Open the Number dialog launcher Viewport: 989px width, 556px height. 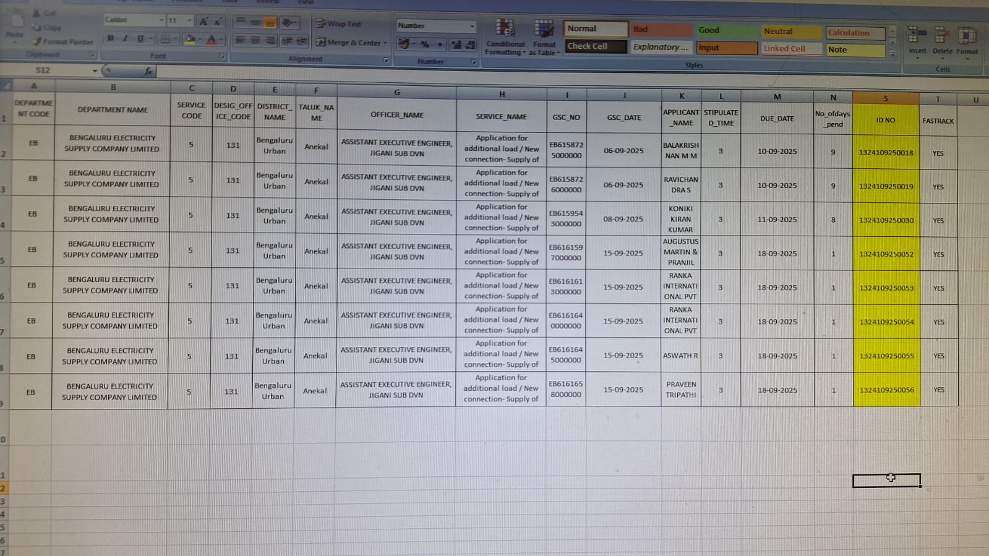(474, 62)
